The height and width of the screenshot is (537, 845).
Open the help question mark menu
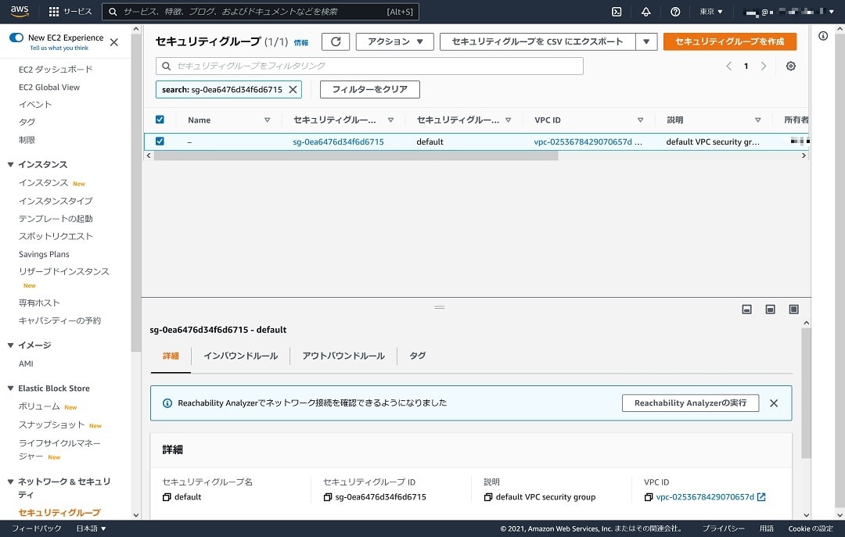(x=674, y=11)
